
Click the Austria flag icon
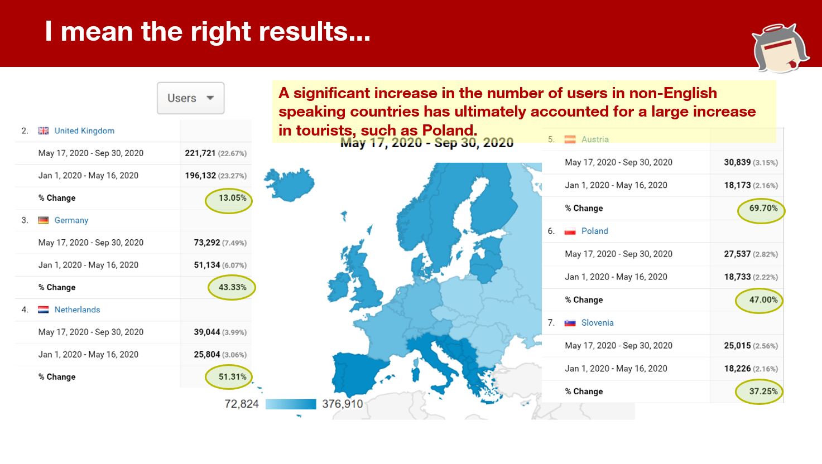coord(570,139)
